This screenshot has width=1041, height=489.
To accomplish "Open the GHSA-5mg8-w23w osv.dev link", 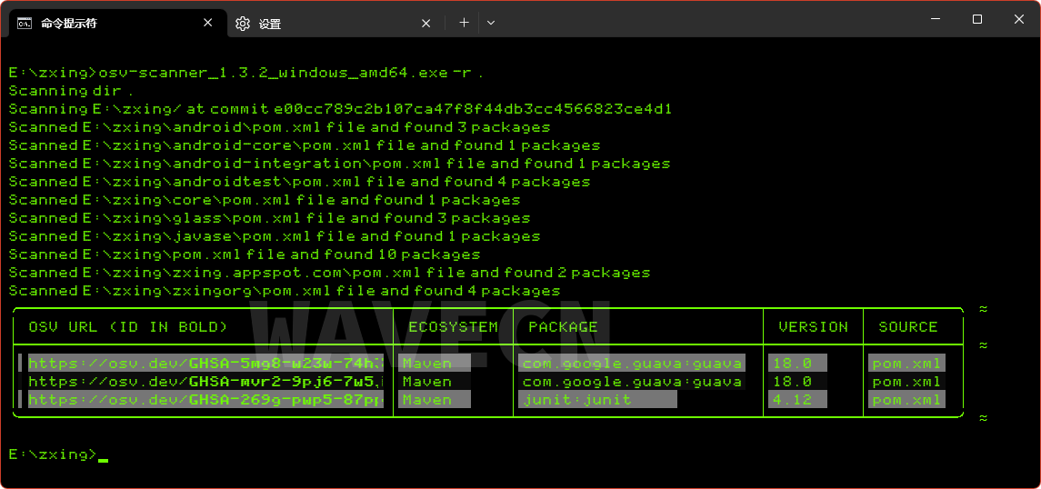I will pos(205,364).
